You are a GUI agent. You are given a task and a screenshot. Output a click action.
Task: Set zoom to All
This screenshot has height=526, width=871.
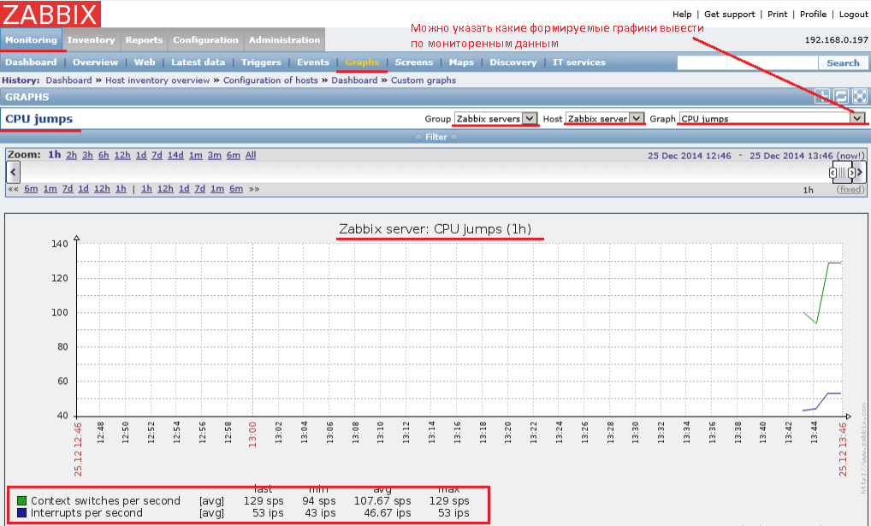pyautogui.click(x=251, y=155)
